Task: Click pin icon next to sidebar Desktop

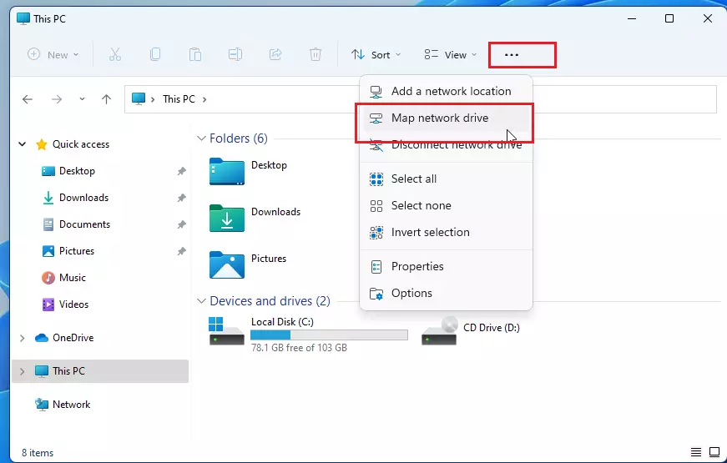Action: (x=181, y=171)
